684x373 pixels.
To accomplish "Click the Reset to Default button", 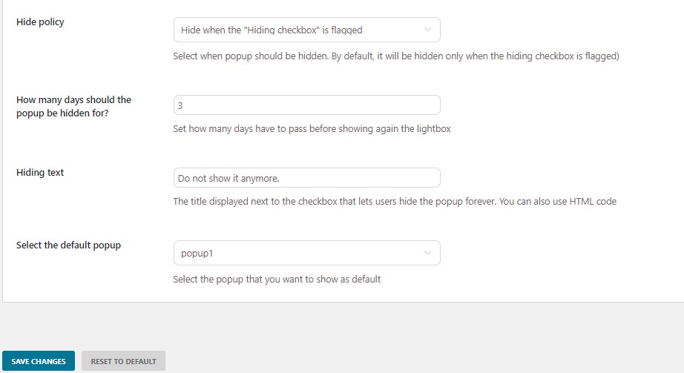I will point(123,361).
